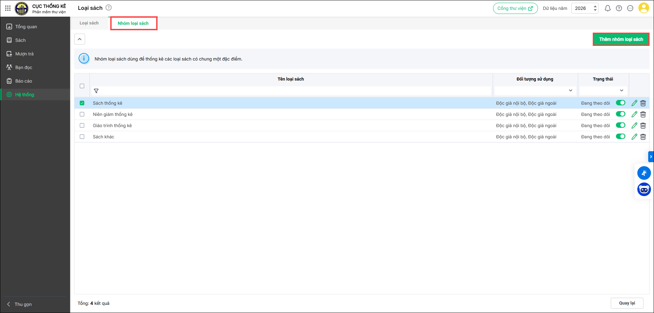Screen dimensions: 654x313
Task: Uncheck the Sách thống kê checkbox
Action: (x=82, y=103)
